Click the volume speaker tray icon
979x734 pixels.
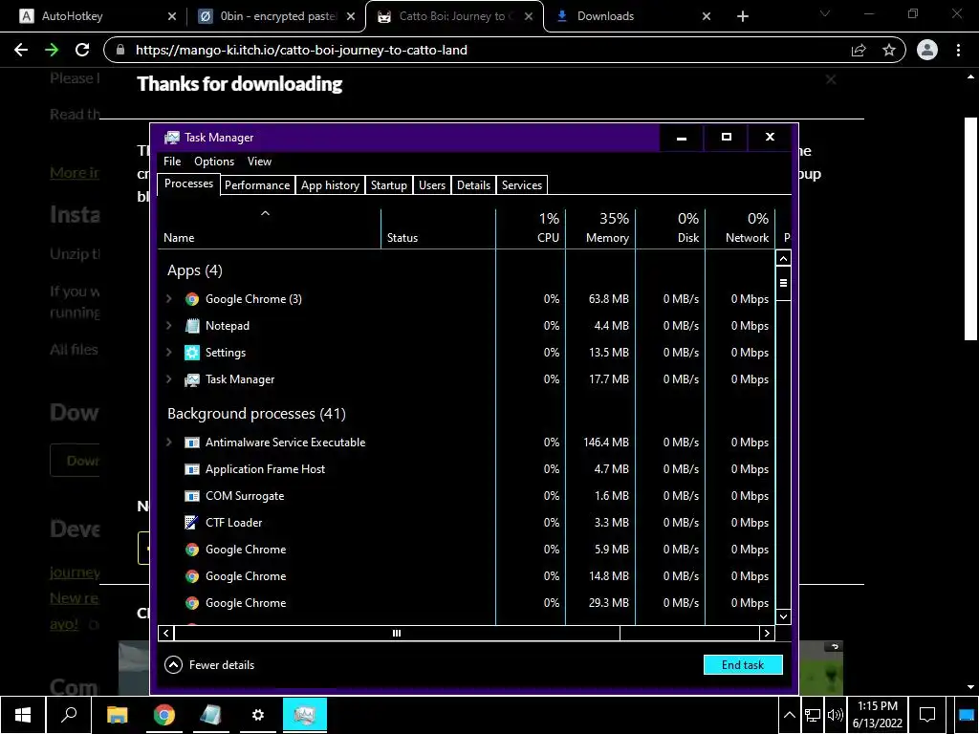[835, 715]
